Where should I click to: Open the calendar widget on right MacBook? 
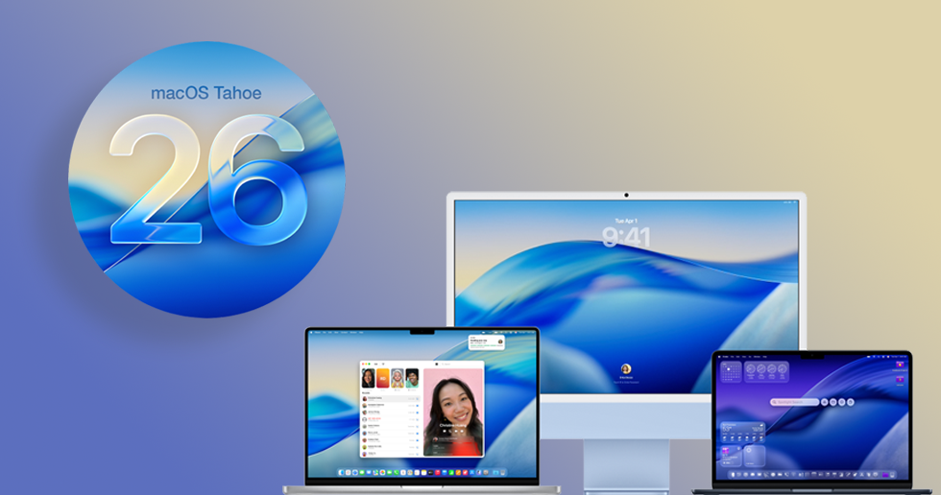point(731,371)
